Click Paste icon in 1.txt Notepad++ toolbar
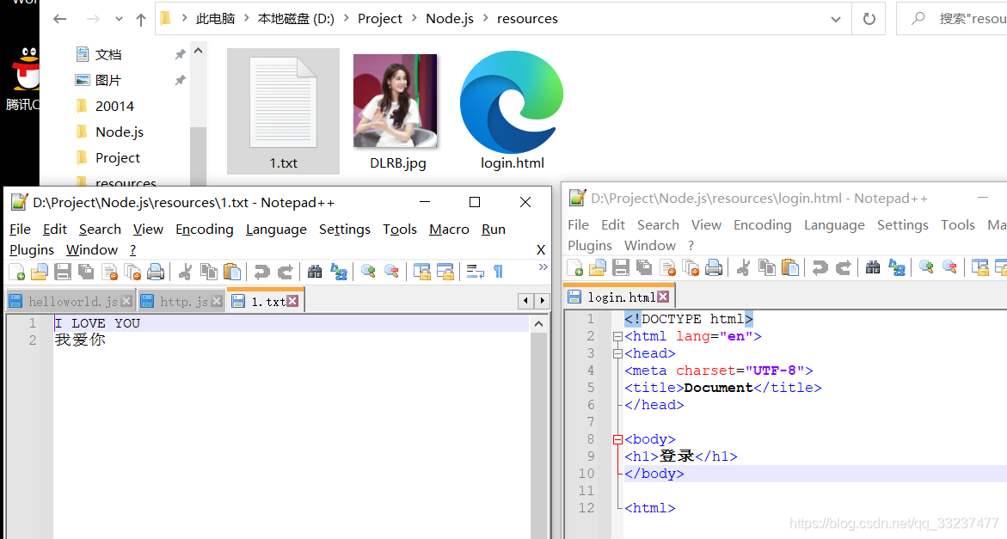 coord(232,272)
